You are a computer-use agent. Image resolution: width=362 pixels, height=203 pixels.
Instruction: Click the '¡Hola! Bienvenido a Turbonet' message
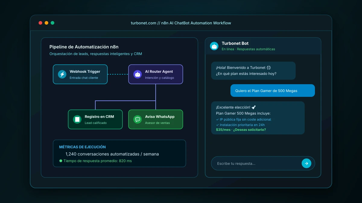coord(243,68)
